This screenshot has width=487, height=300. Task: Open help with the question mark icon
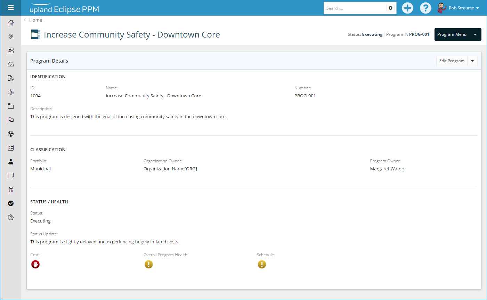[425, 8]
